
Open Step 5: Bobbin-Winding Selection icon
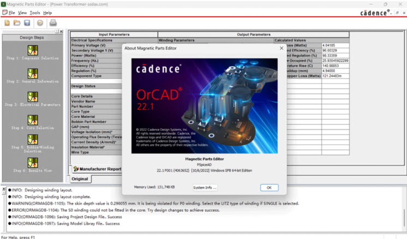tap(33, 140)
